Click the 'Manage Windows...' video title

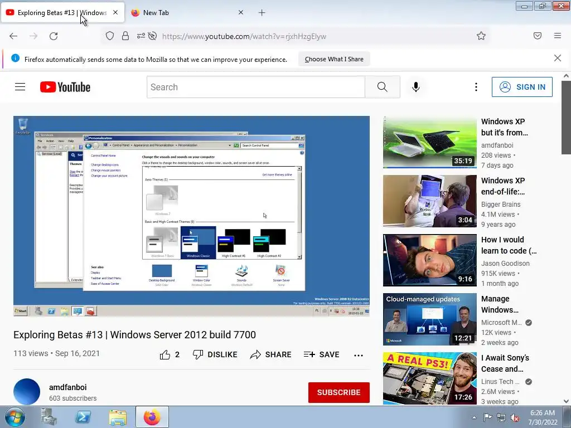pos(500,304)
